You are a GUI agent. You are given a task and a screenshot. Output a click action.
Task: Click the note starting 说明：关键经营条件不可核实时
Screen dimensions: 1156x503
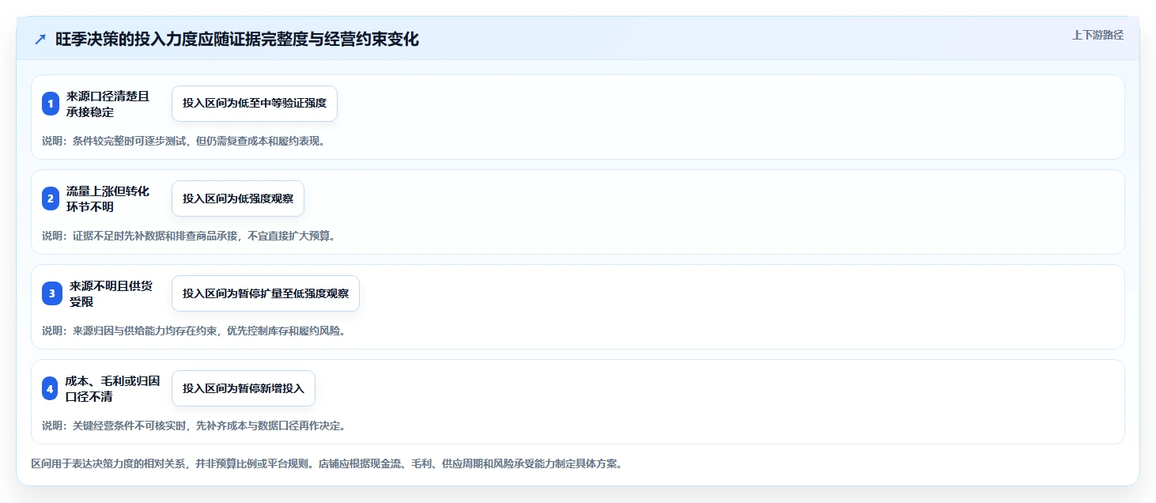click(x=194, y=425)
